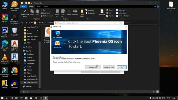Select New Tech Tamil folder in sidebar
Image resolution: width=178 pixels, height=100 pixels.
[31, 36]
